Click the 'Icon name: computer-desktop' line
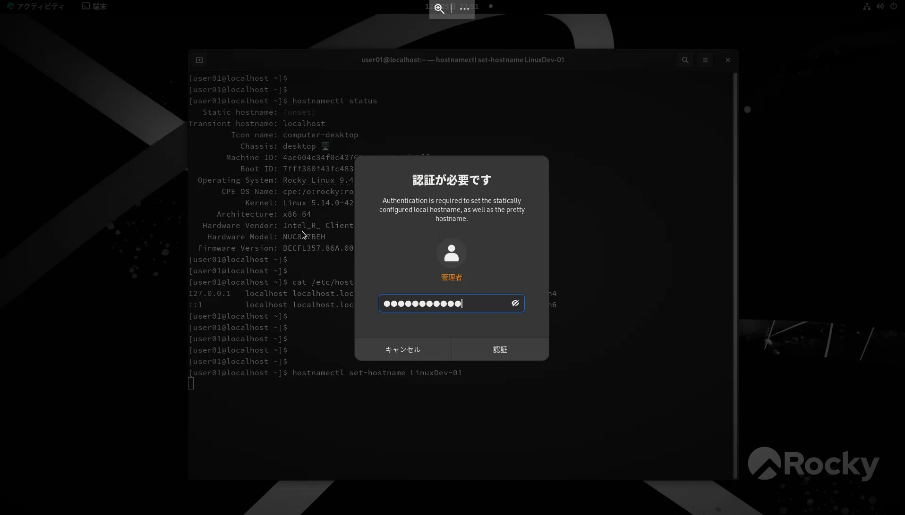 pos(295,135)
